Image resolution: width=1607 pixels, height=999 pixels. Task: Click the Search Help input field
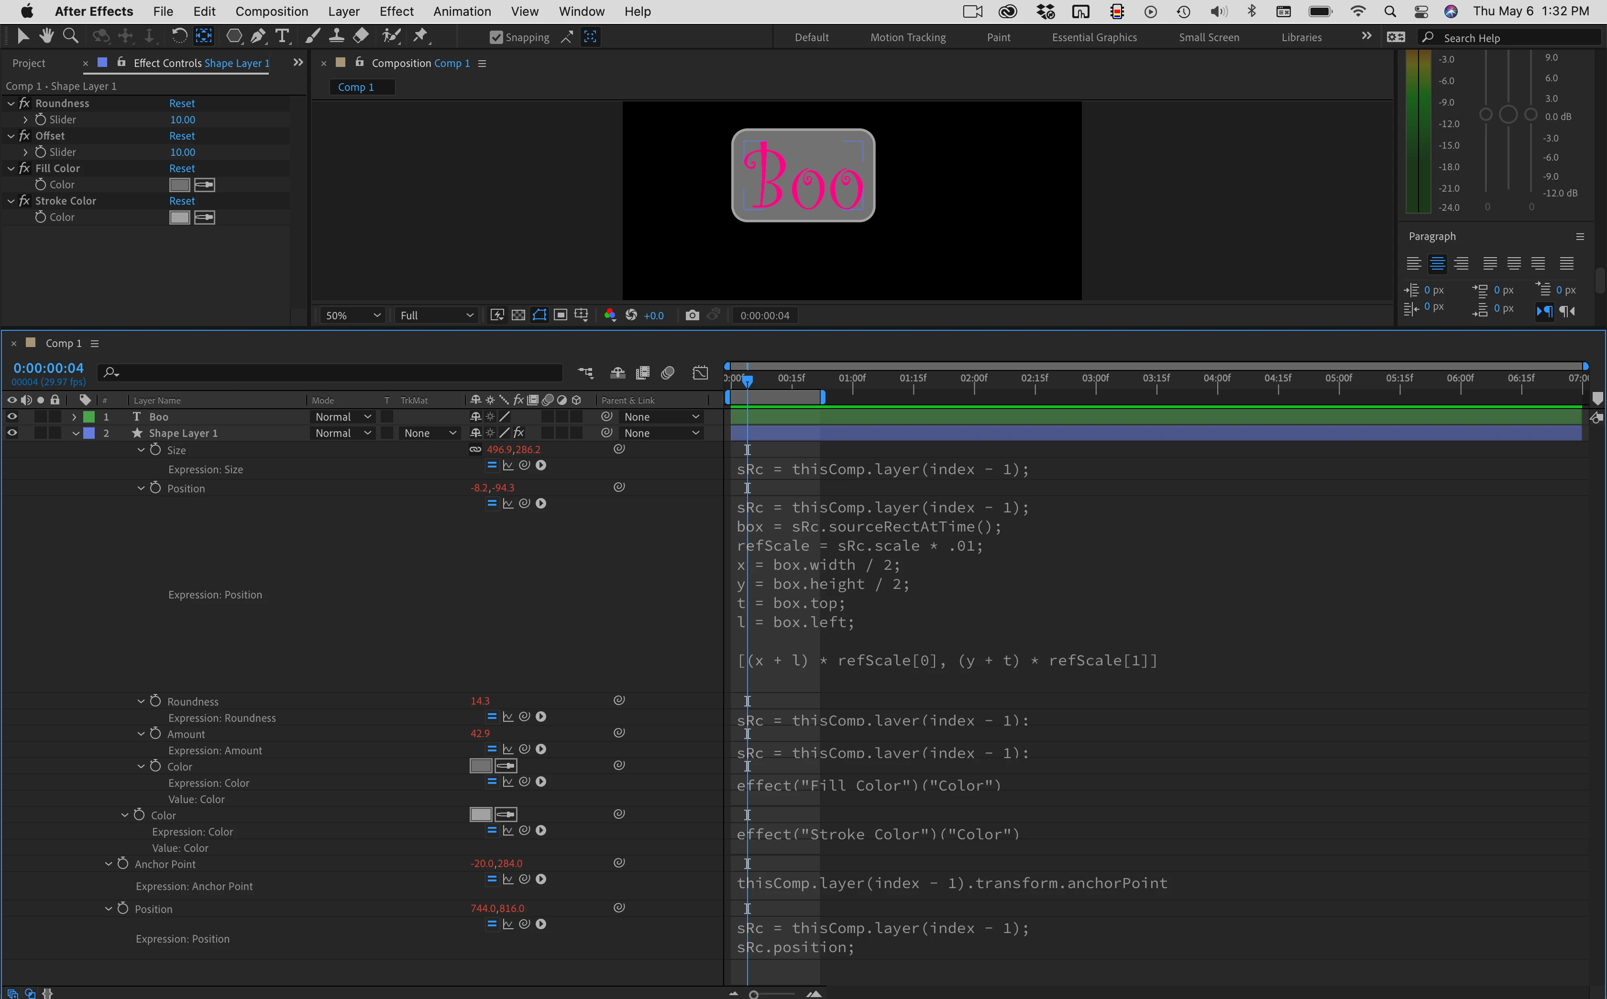(1514, 38)
